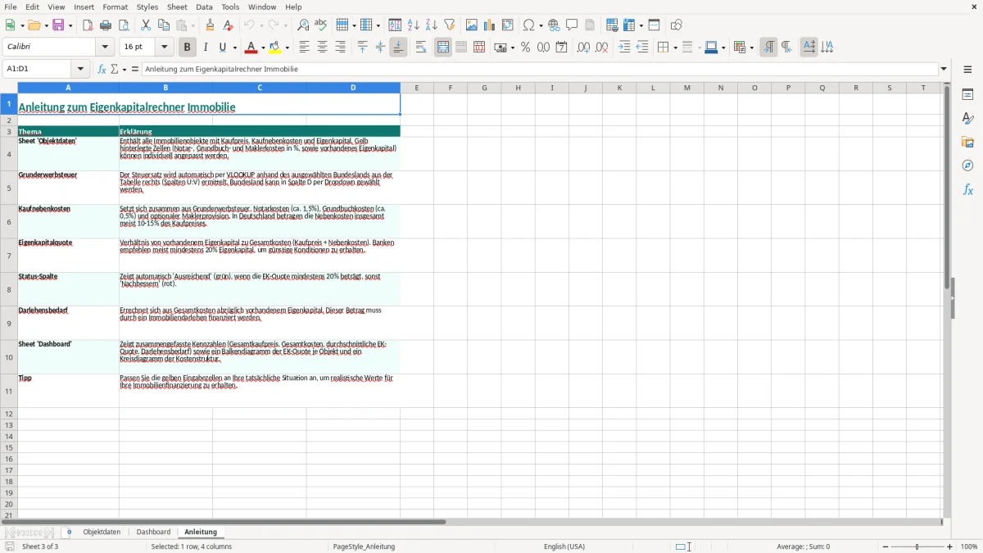Open Font Color dropdown arrow
Viewport: 983px width, 553px height.
tap(263, 48)
